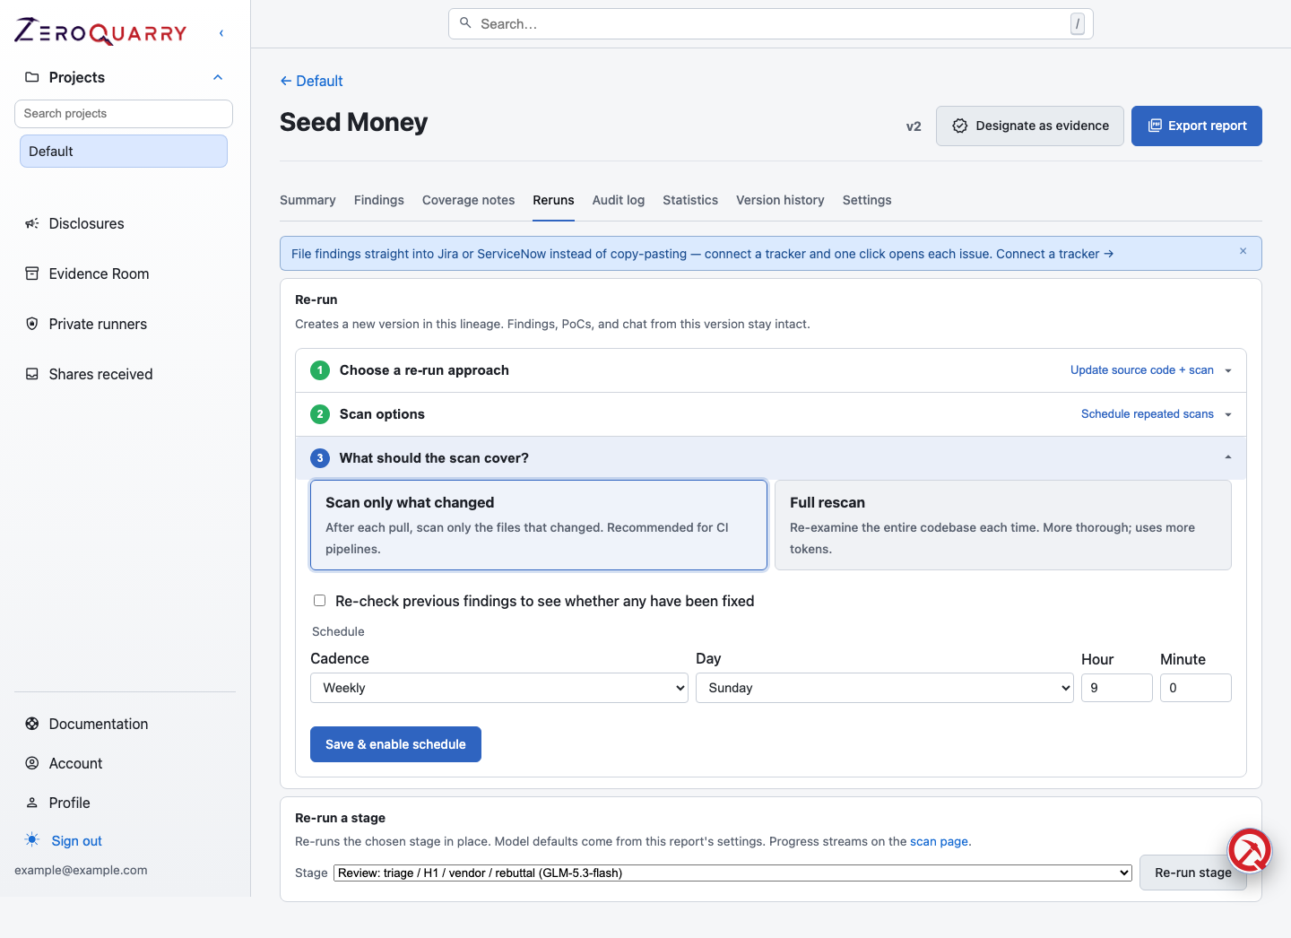Click the Sign out link
The width and height of the screenshot is (1291, 938).
tap(77, 841)
